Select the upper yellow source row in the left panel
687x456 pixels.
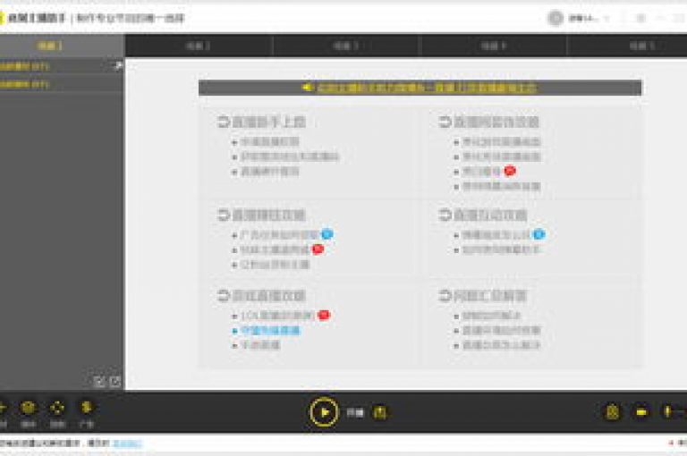pos(62,66)
